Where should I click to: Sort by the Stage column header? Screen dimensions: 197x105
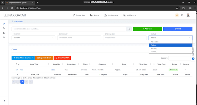click(124, 64)
